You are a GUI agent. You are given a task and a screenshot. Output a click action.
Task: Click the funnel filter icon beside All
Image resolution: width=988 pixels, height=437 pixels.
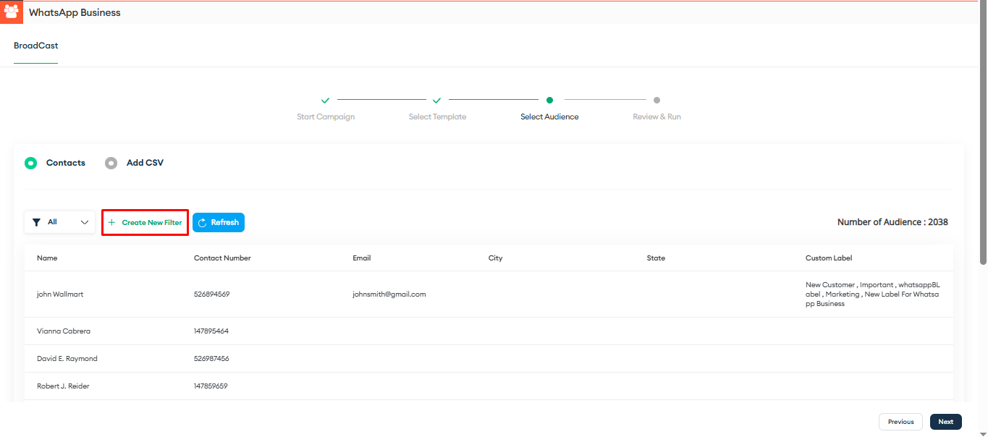pos(36,223)
